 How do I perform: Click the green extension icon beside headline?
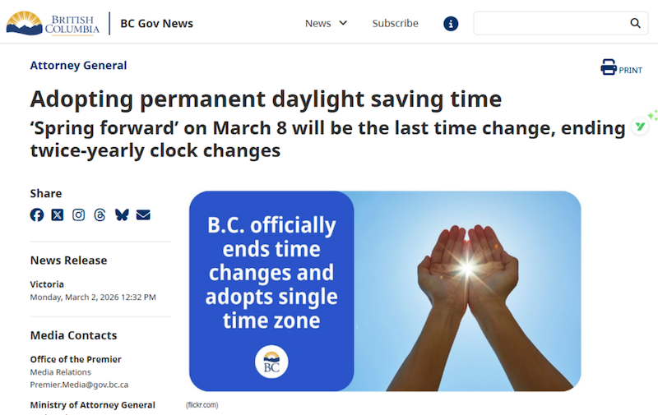(641, 127)
